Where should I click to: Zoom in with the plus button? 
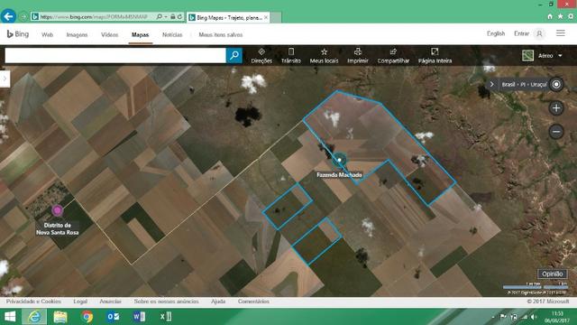(x=556, y=108)
